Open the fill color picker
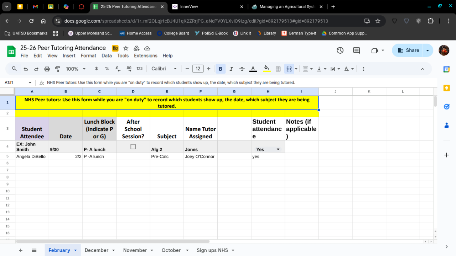The height and width of the screenshot is (256, 456). click(266, 69)
